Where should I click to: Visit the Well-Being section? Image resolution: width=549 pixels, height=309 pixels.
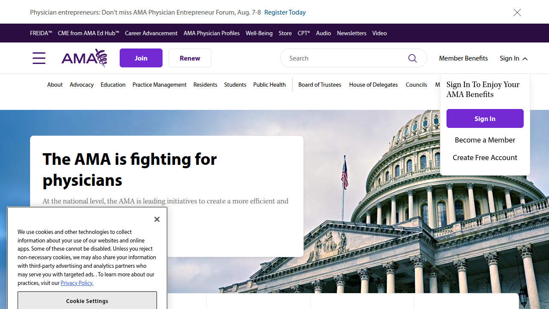tap(259, 33)
